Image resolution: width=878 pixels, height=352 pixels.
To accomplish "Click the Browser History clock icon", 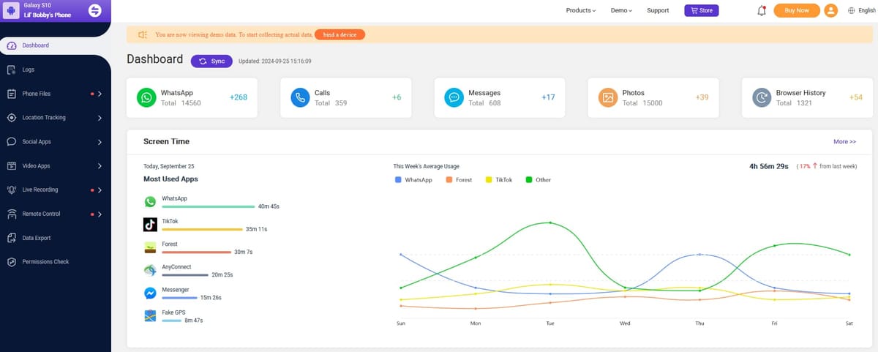I will 762,98.
